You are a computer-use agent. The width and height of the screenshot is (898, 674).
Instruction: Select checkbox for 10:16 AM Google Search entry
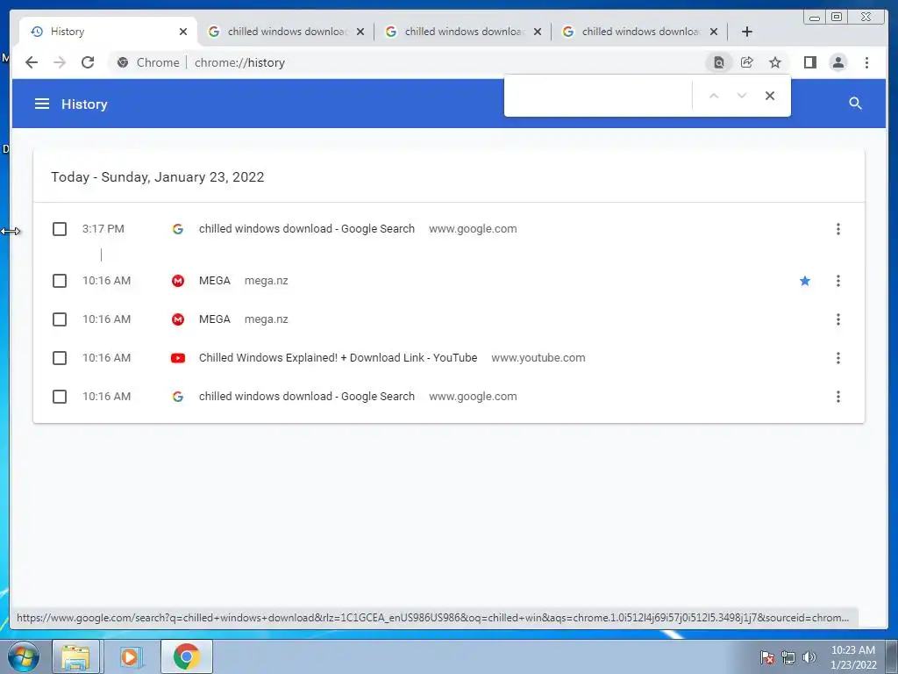coord(60,397)
